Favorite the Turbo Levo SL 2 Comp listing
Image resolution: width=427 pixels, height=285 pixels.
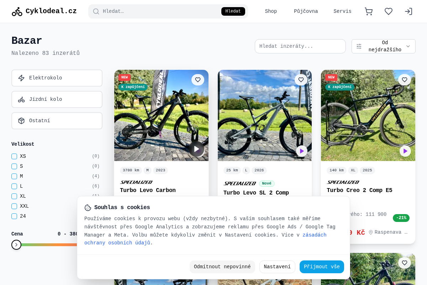(x=301, y=80)
